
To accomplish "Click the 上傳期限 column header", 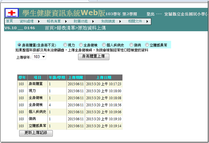I will pos(76,78).
